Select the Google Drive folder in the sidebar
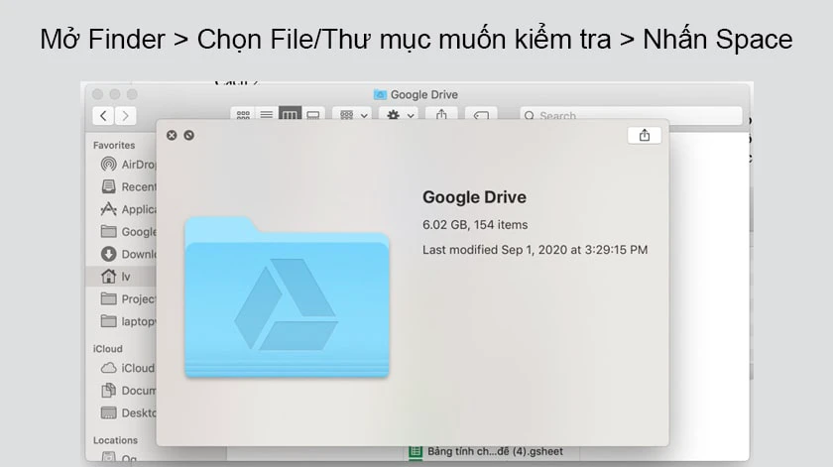The width and height of the screenshot is (833, 467). click(x=128, y=232)
